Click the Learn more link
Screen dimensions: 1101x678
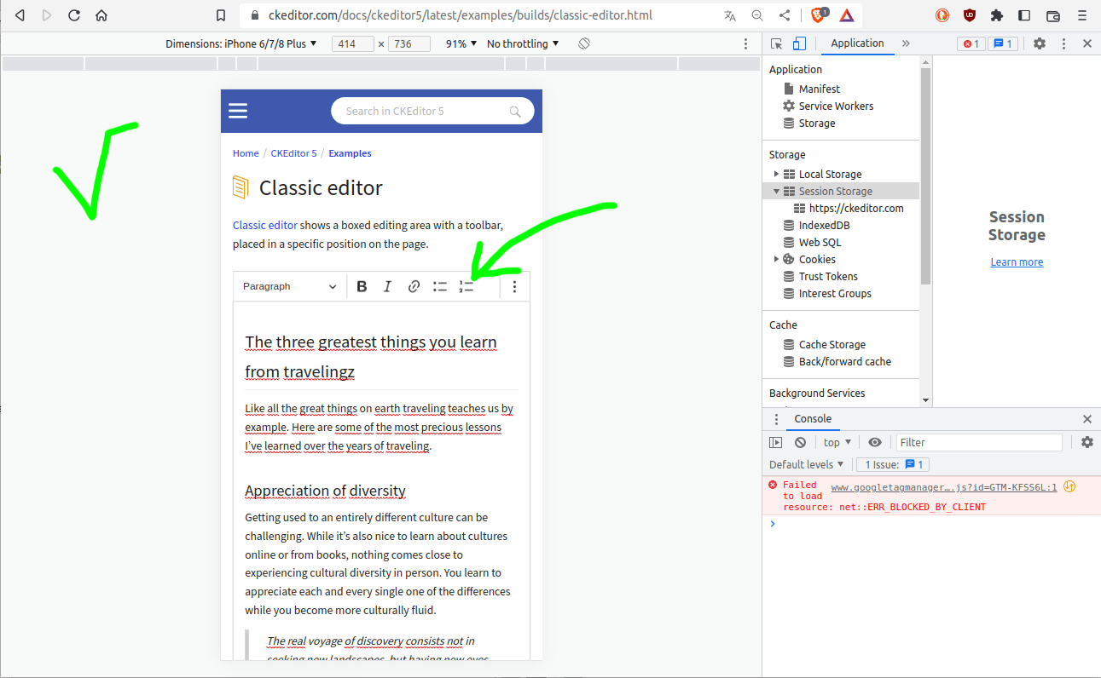[x=1017, y=262]
